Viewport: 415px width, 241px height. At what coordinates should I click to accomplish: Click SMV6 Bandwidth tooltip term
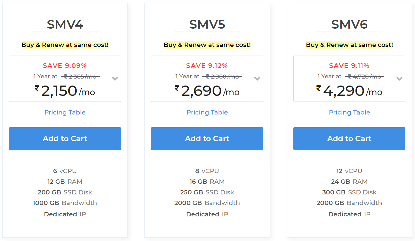point(364,203)
